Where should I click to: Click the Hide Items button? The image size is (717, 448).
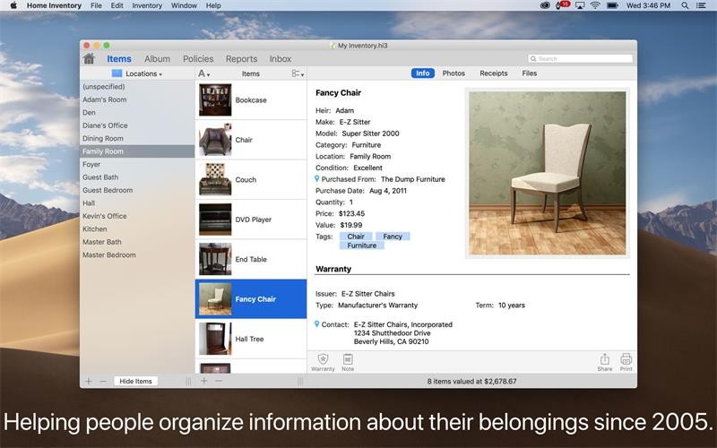[x=135, y=382]
